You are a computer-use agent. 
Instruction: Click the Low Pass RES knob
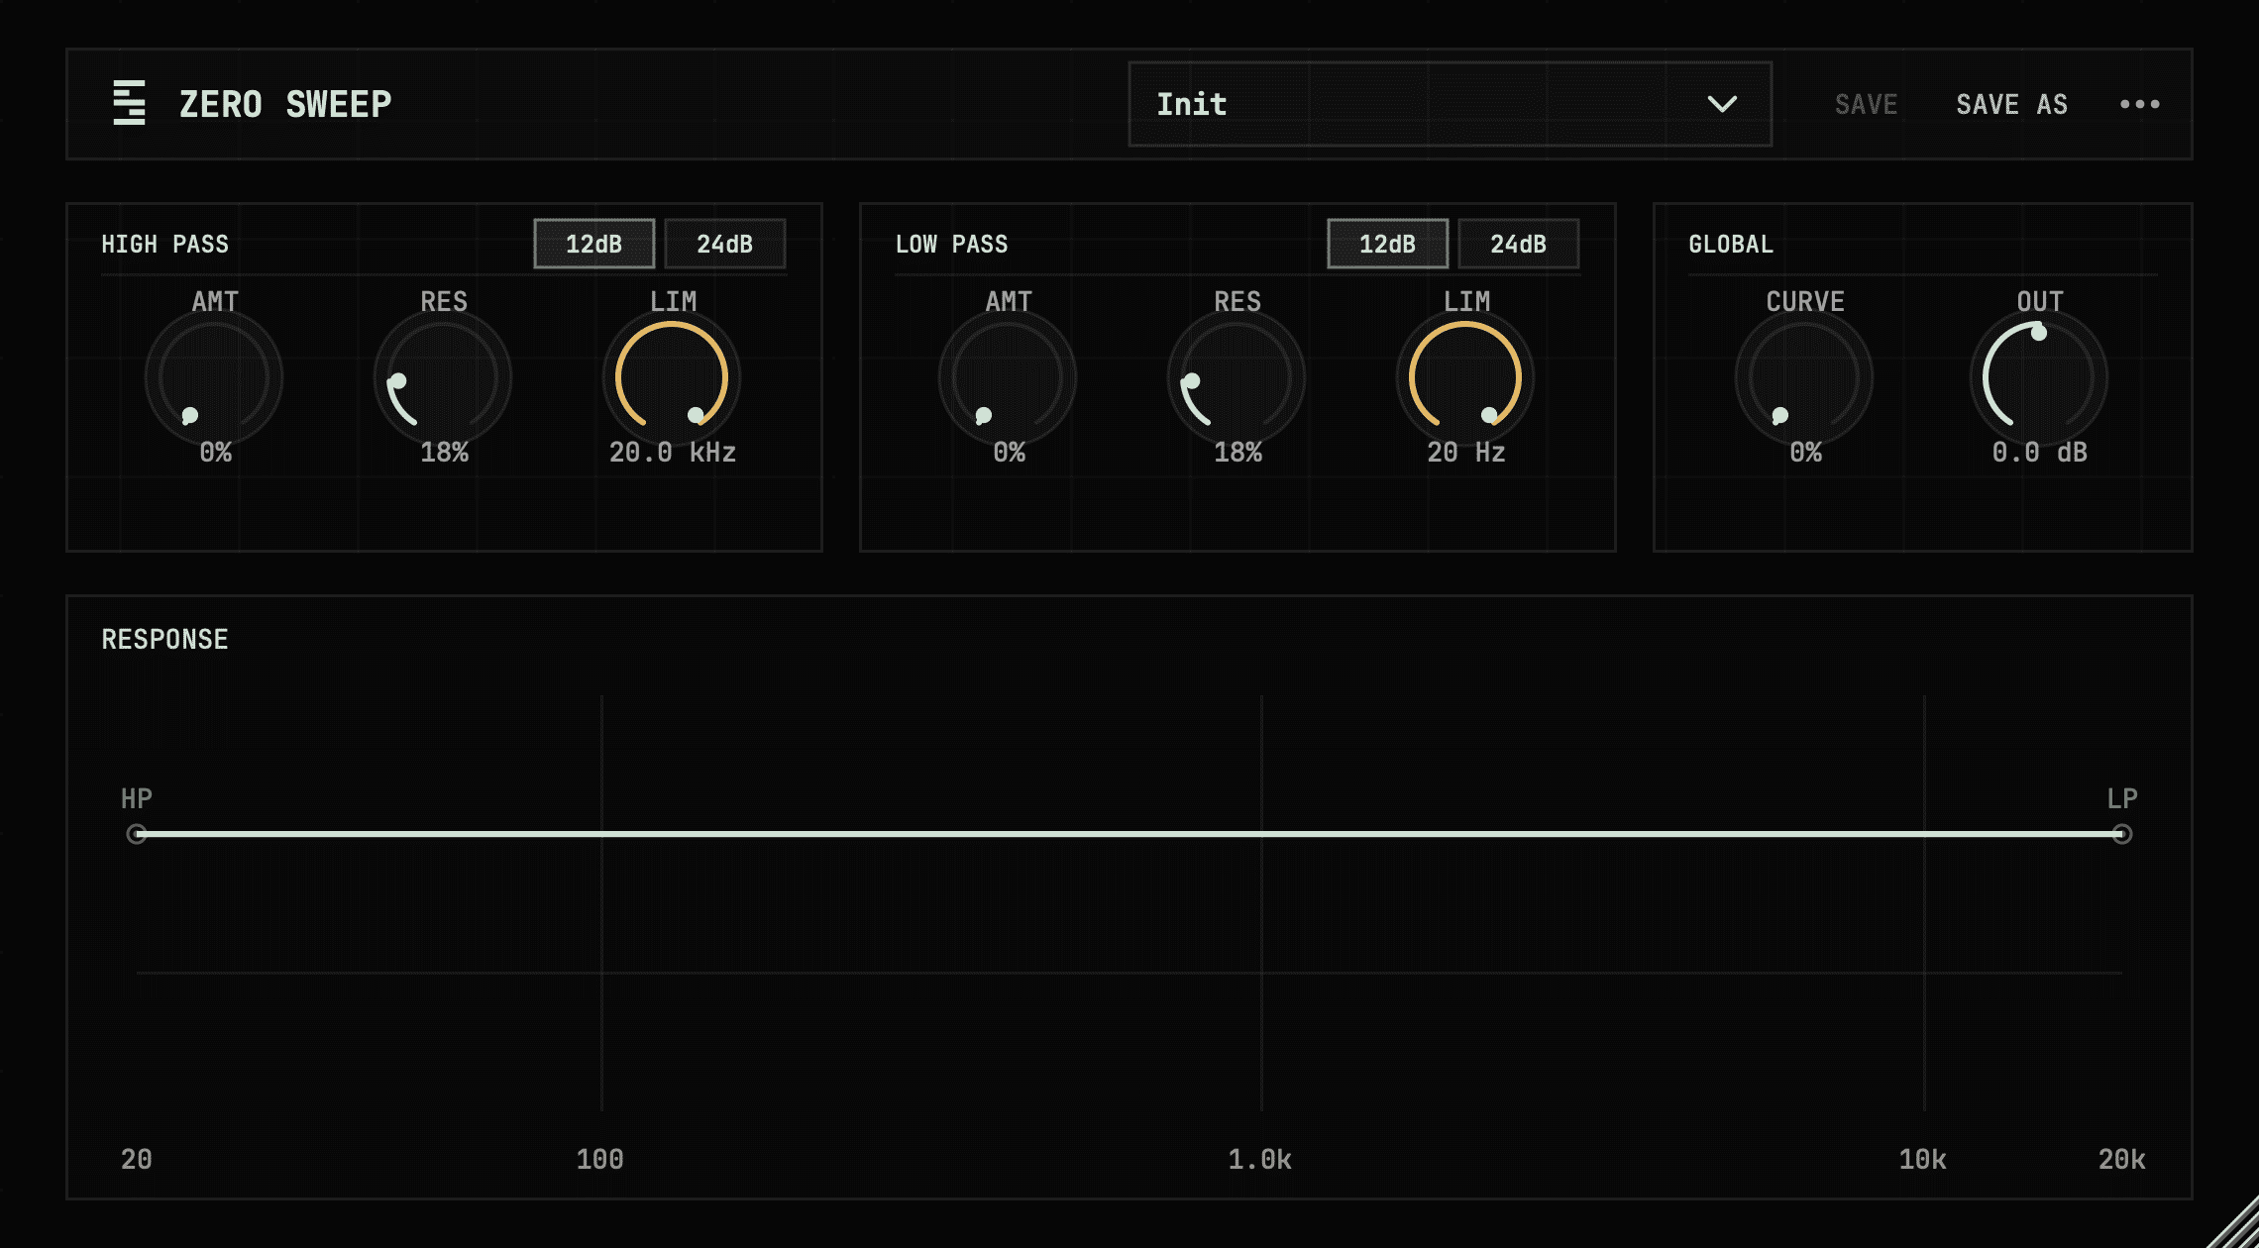[1237, 377]
